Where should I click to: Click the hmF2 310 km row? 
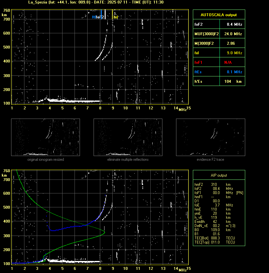click(x=213, y=185)
